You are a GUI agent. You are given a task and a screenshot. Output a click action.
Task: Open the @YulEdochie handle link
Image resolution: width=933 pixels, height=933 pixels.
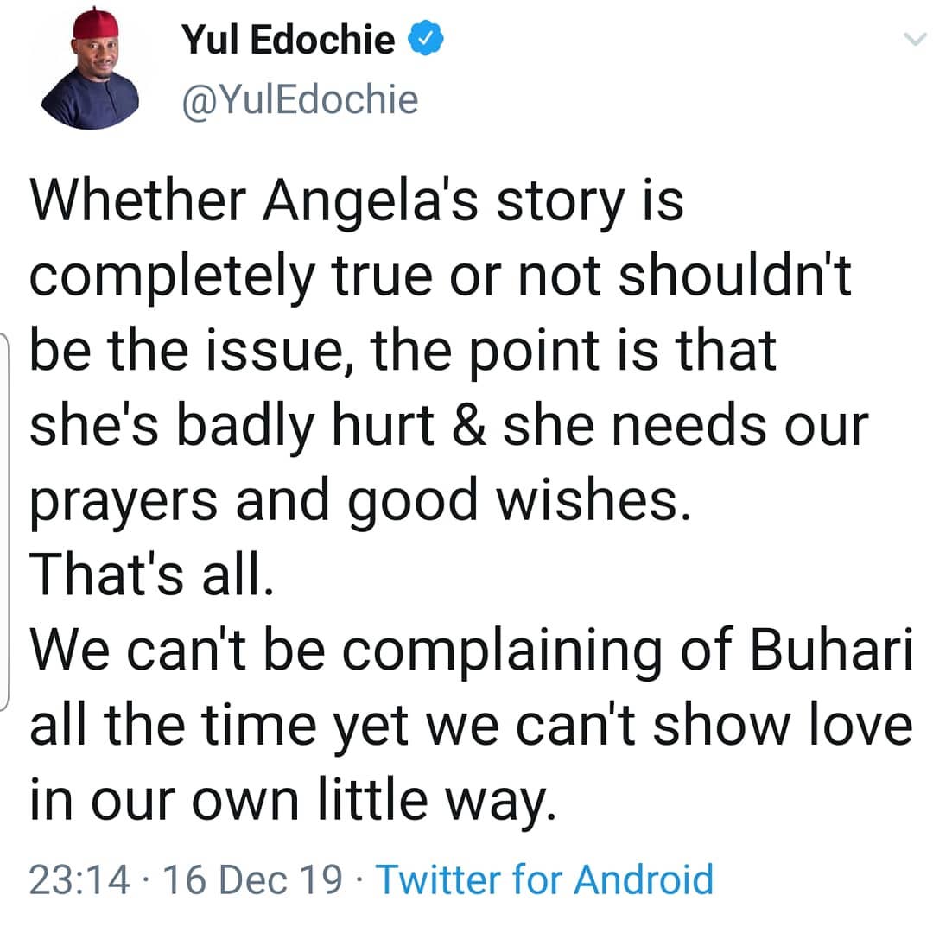[300, 100]
